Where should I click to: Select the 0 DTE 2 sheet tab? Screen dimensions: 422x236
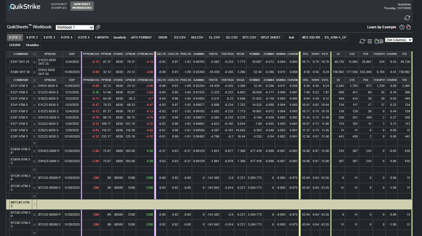[32, 37]
